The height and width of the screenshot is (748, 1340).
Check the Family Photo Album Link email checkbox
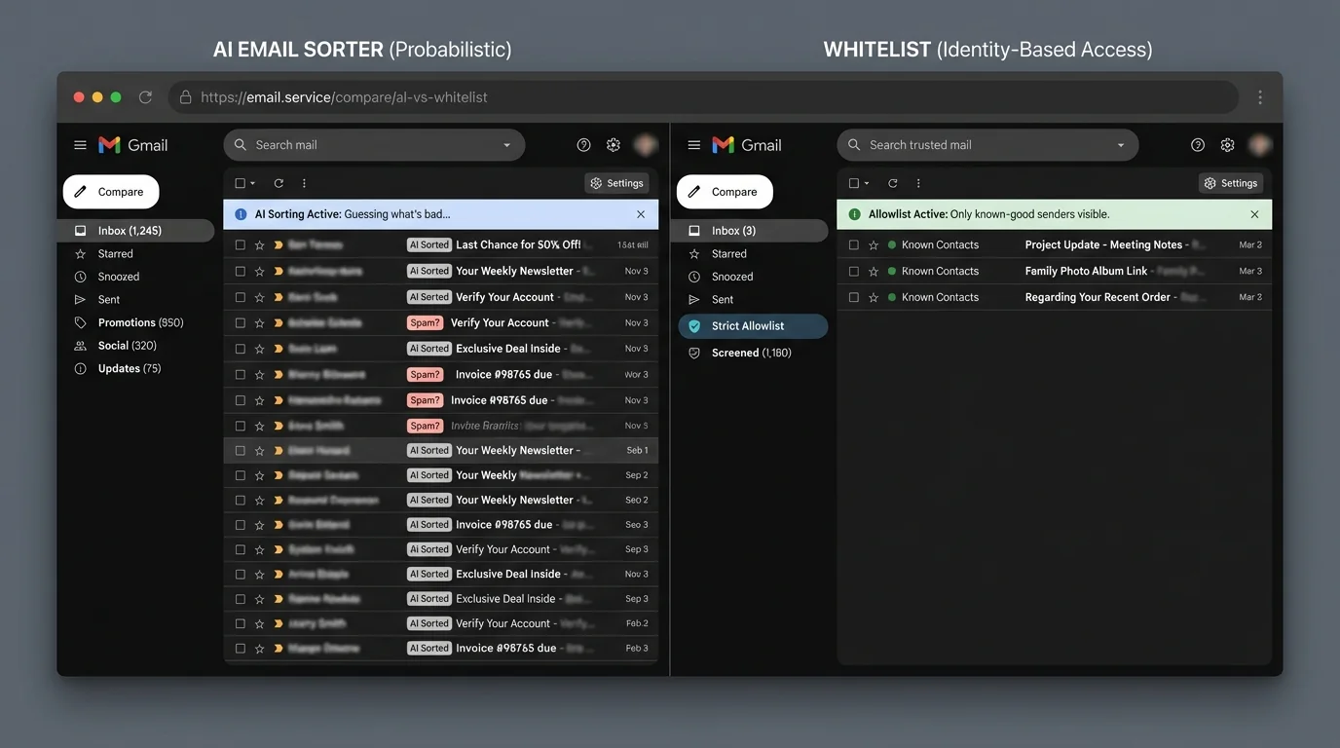853,271
